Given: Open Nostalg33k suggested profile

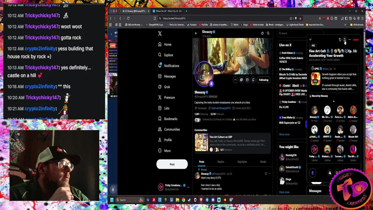Looking at the screenshot, I should point(292,157).
